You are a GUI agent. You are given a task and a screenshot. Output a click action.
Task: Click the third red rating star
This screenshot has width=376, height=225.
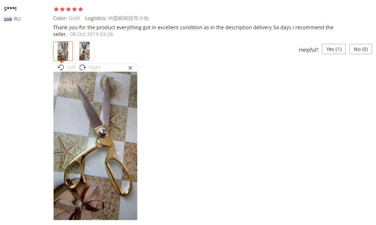coord(68,9)
